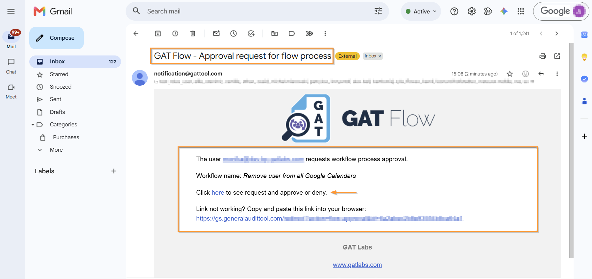Screen dimensions: 592x279
Task: Open Google Tasks side panel
Action: pos(584,79)
